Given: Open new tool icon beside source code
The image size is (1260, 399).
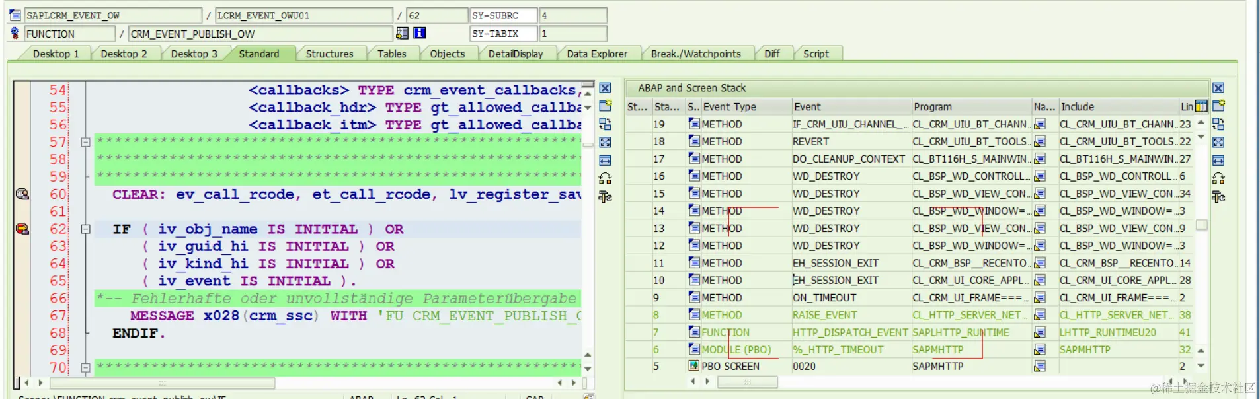Looking at the screenshot, I should [605, 106].
